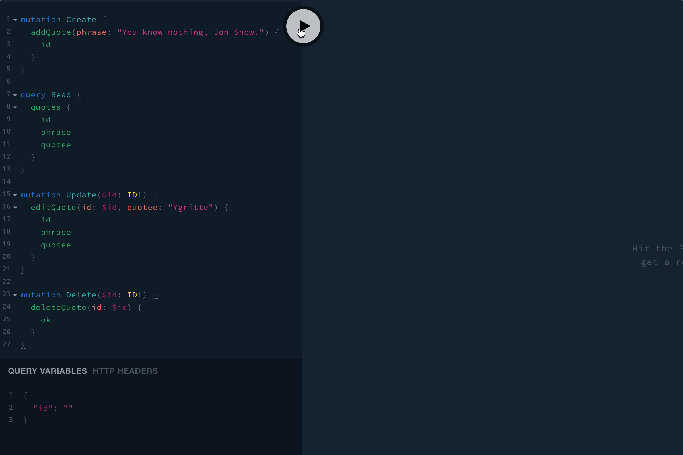
Task: Click the deleteQuote field name
Action: (58, 308)
